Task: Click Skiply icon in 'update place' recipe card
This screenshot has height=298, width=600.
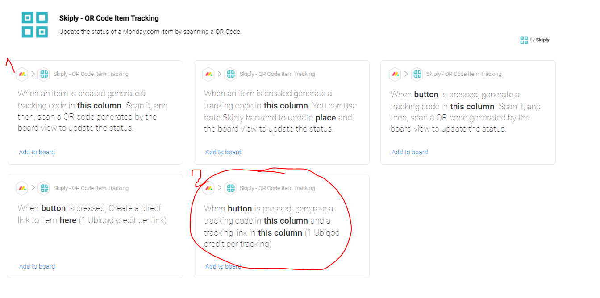Action: click(230, 74)
